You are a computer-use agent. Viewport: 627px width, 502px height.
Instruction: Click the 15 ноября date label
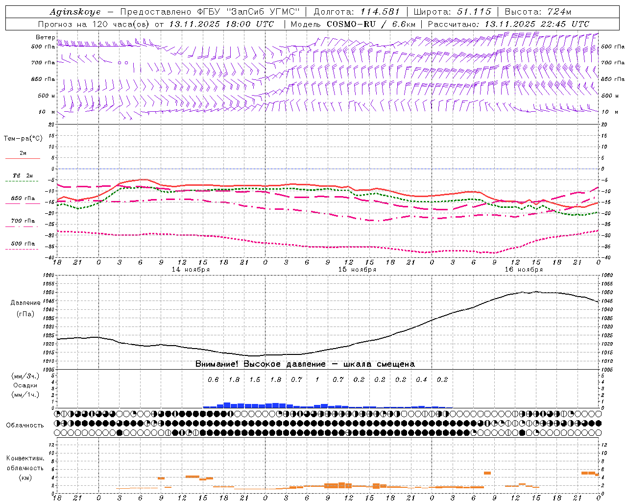coord(357,269)
